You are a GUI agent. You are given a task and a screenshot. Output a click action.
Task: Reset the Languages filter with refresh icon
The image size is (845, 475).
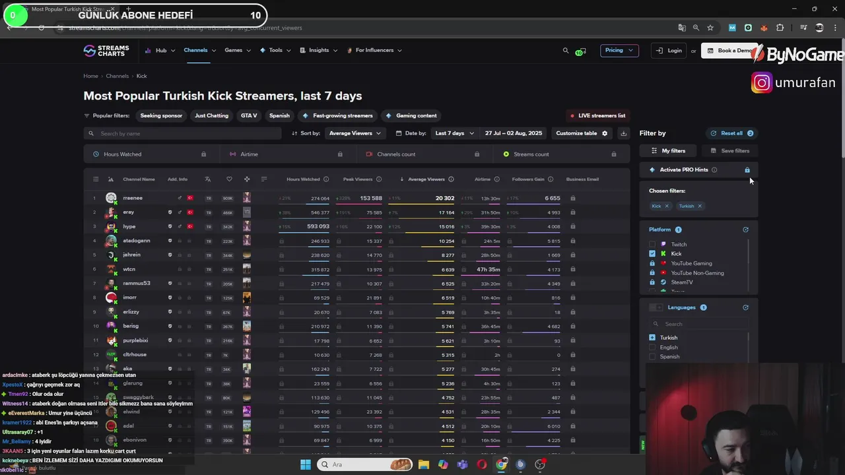[x=745, y=307]
